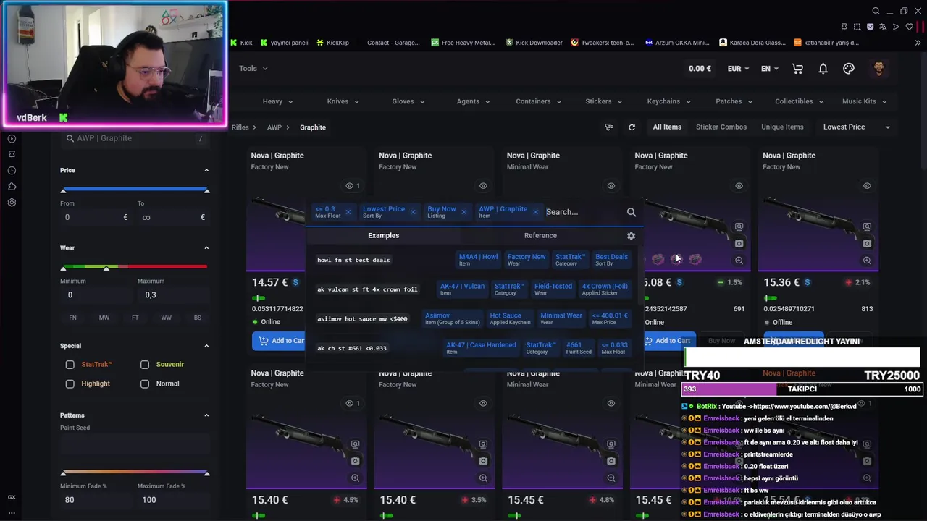This screenshot has width=927, height=521.
Task: Remove the 'Lowest Price' sort chip
Action: [x=413, y=212]
